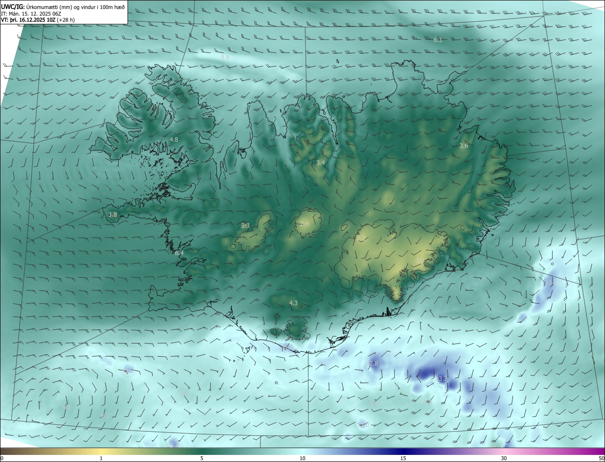Click the '4.8' value label on the Westfjords
605x462 pixels.
click(173, 139)
